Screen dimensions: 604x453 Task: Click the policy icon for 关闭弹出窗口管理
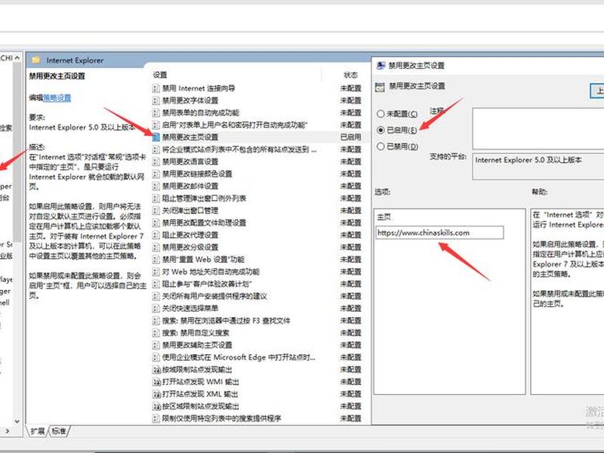(156, 211)
